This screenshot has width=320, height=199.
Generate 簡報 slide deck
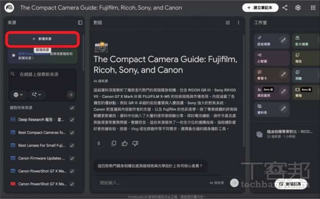point(306,92)
